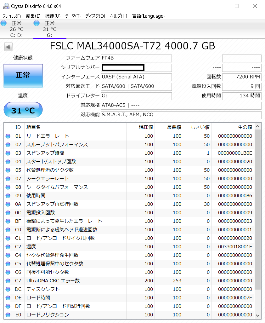Select the C: D: disk status orb
This screenshot has height=323, width=265.
tap(3, 23)
